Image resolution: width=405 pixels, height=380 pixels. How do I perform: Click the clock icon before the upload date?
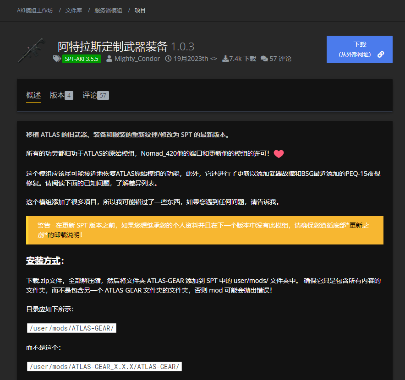pyautogui.click(x=168, y=59)
